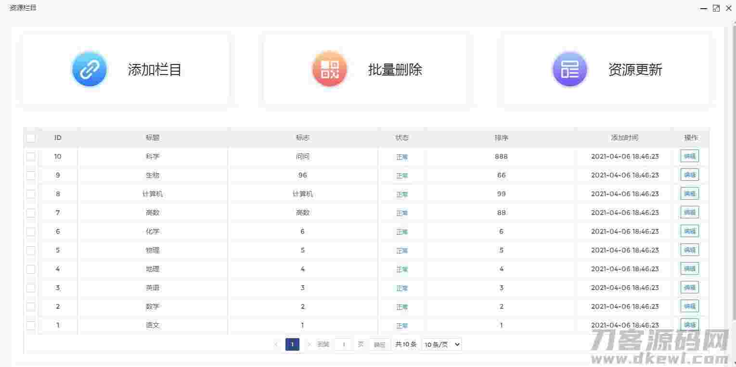Click the 正常 status in the 地理 row

pyautogui.click(x=402, y=269)
